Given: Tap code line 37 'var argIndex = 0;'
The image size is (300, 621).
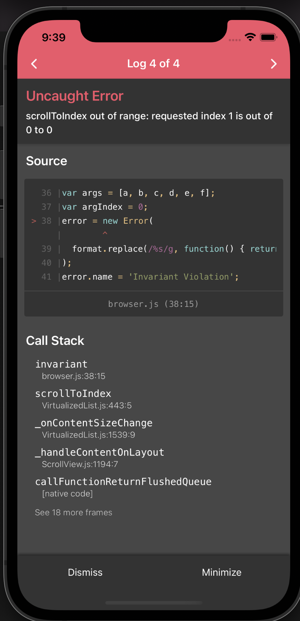Looking at the screenshot, I should 105,207.
